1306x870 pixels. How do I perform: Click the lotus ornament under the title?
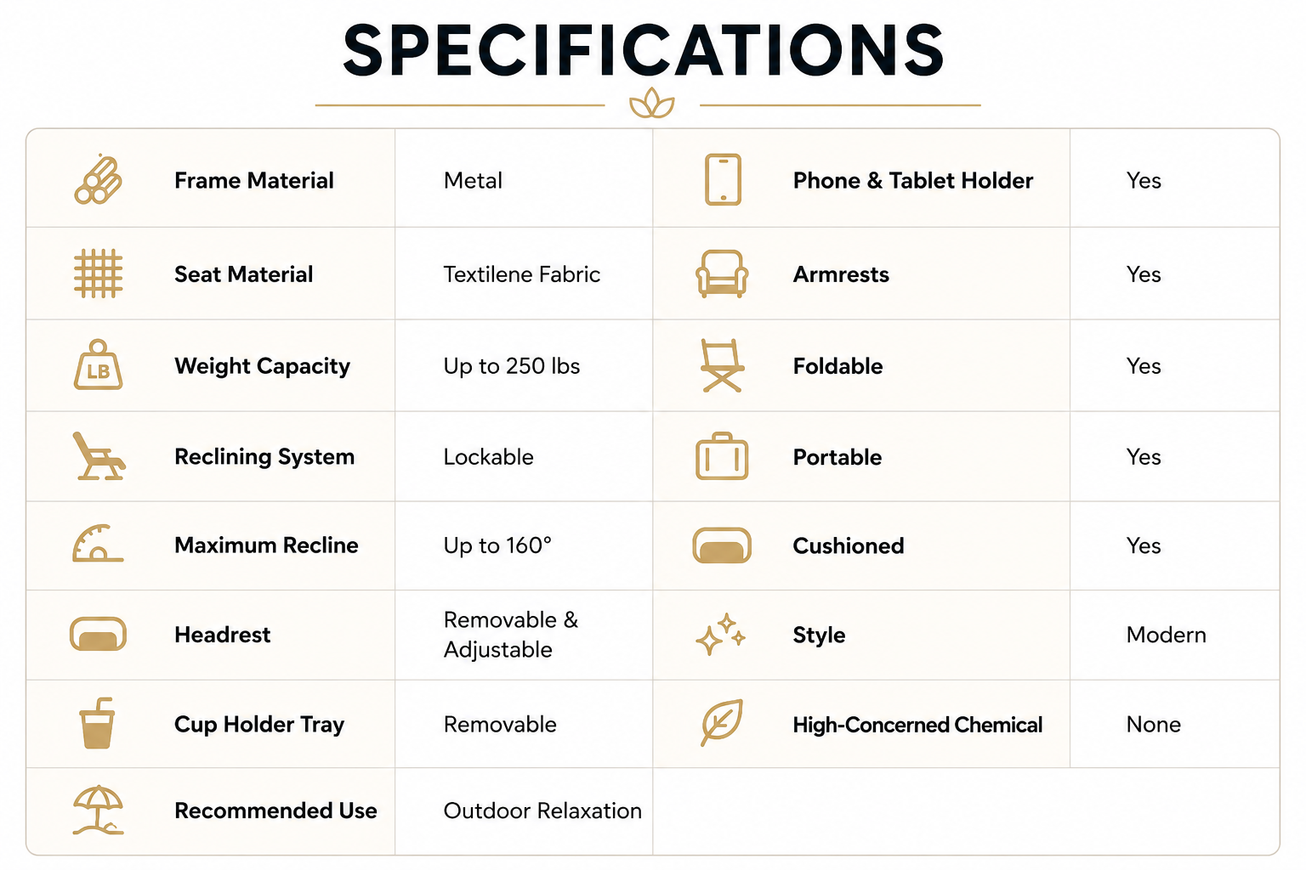click(x=652, y=105)
